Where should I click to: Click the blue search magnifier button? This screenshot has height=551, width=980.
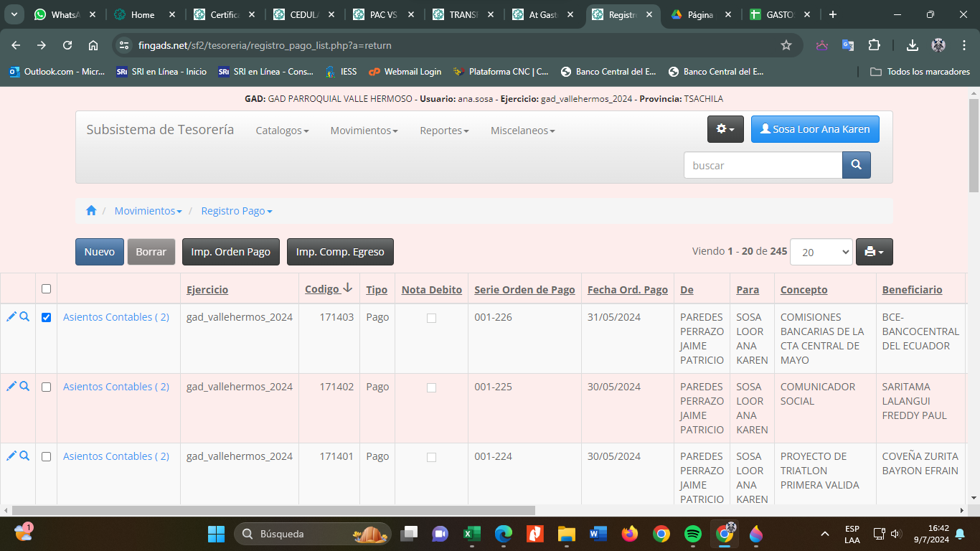[856, 165]
